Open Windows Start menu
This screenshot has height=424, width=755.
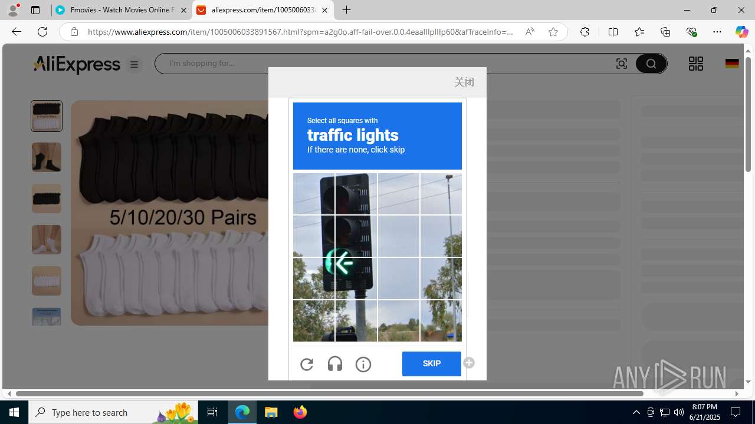click(x=14, y=412)
